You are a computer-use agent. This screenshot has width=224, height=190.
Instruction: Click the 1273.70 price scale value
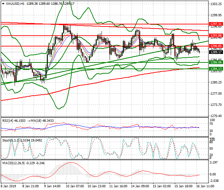pos(216,105)
